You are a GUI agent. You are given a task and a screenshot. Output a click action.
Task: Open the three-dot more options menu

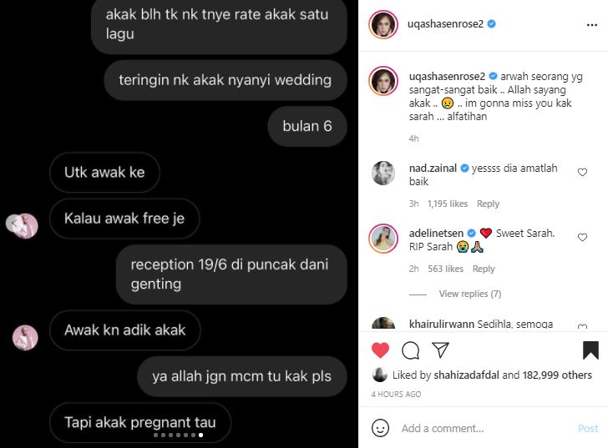(591, 25)
